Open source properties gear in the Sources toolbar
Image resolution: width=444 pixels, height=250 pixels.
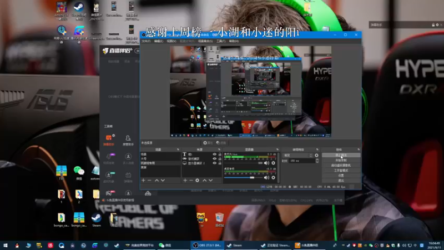pos(198,180)
